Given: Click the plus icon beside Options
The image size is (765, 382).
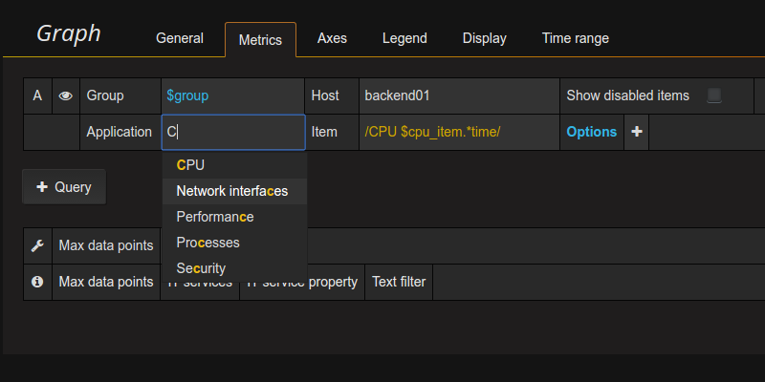Looking at the screenshot, I should click(x=637, y=132).
